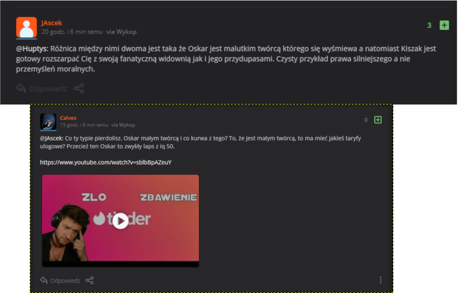Click the '20 godz. i 6 min temu' timestamp
The height and width of the screenshot is (293, 459).
pos(72,32)
